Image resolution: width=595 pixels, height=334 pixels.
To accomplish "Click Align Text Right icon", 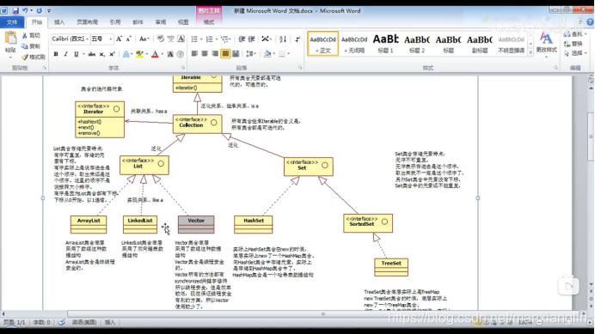I will pos(215,54).
